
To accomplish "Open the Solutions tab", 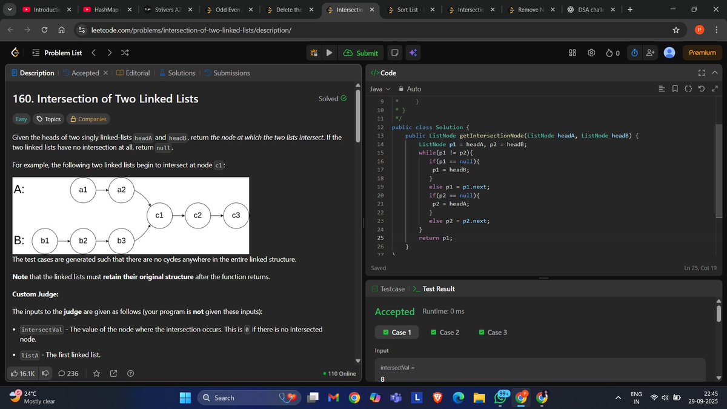I will tap(176, 73).
